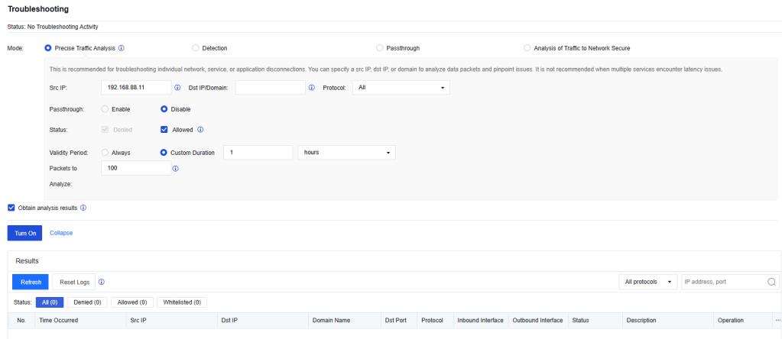Click info icon beside Packets to Analyze field
Viewport: 782px width, 339px height.
coord(176,169)
